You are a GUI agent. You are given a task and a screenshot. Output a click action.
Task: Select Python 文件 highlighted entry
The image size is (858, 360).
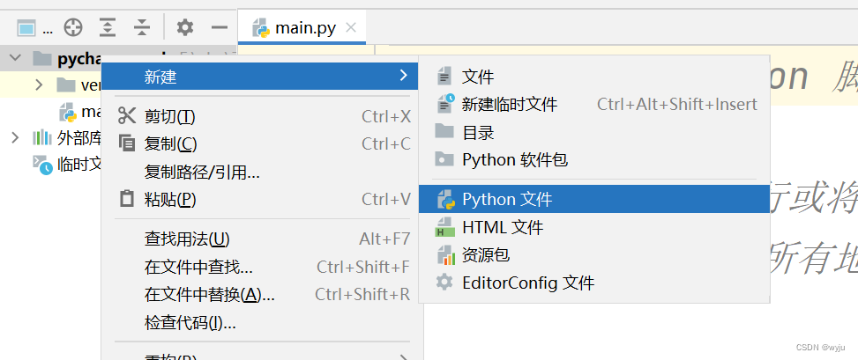click(x=594, y=199)
